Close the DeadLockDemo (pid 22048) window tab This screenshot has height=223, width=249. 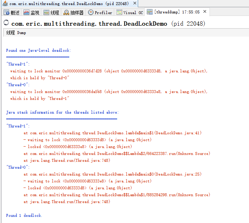point(135,3)
